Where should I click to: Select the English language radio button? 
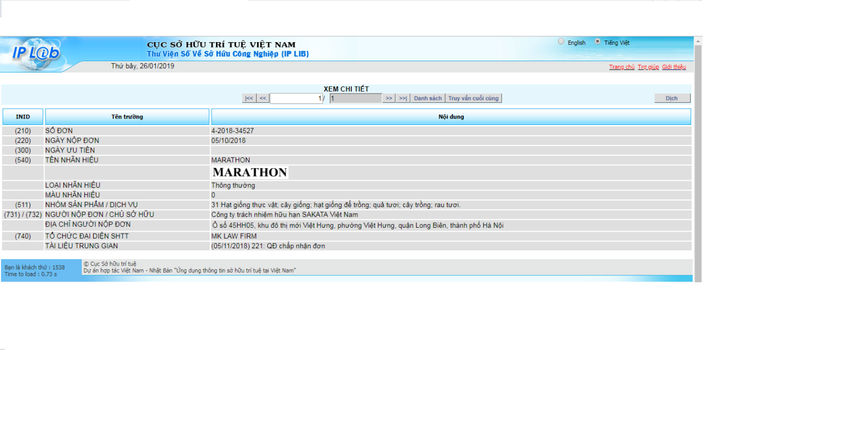pos(561,42)
